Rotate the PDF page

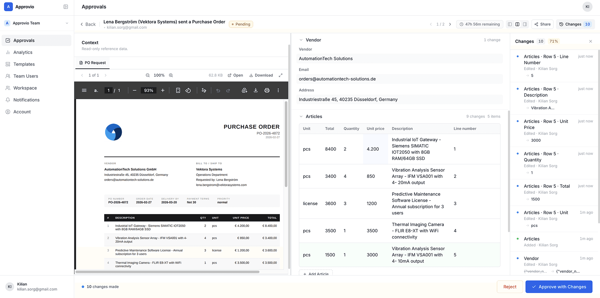[188, 90]
